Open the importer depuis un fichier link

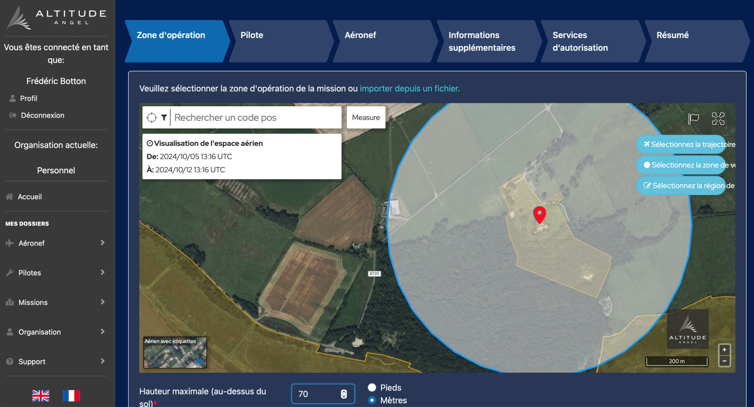tap(410, 89)
